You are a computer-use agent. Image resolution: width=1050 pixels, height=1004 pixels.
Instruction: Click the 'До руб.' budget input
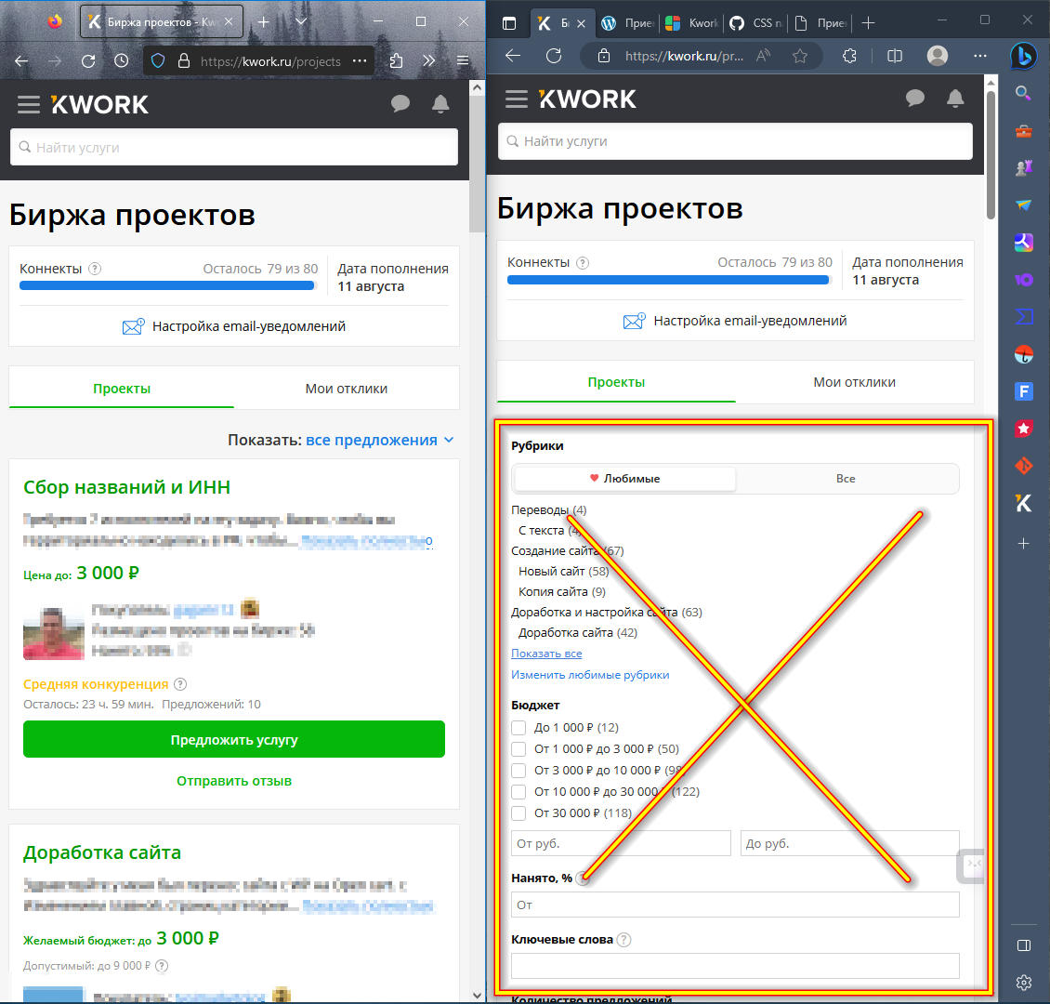tap(850, 843)
